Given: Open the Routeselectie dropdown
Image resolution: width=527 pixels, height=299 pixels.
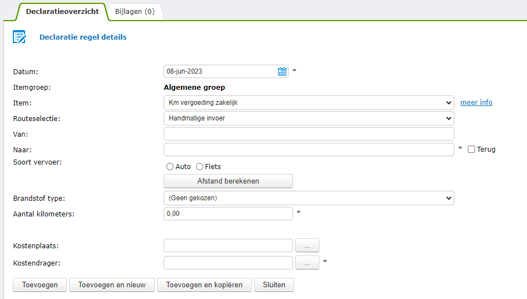Looking at the screenshot, I should click(308, 118).
